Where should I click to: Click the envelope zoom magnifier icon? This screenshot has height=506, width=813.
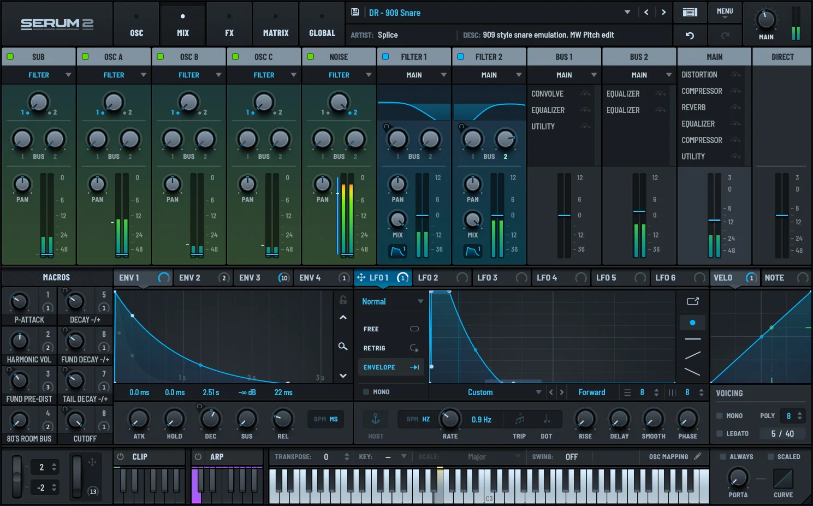(x=343, y=346)
